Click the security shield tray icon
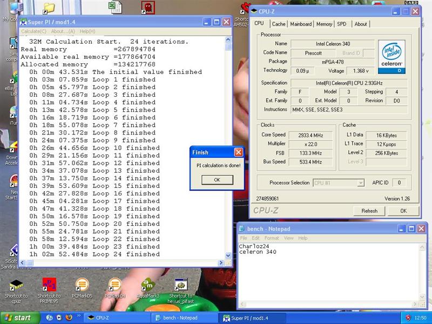Viewport: 432px width, 324px height. click(409, 318)
